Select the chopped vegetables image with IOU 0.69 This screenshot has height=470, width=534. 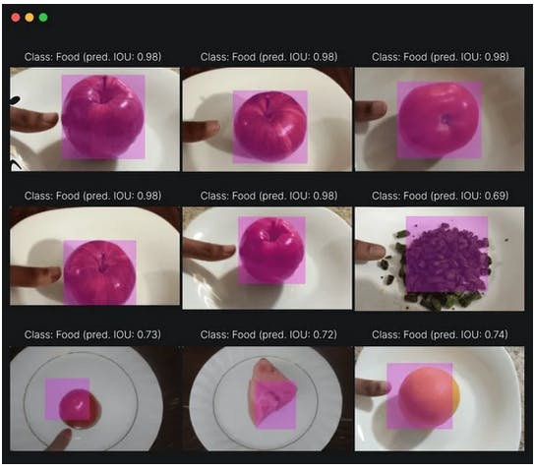[440, 259]
